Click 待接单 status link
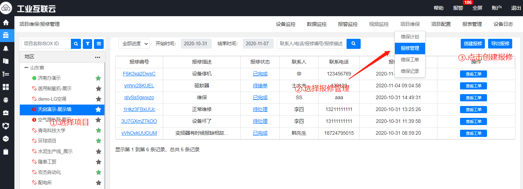This screenshot has height=189, width=523. click(x=260, y=86)
